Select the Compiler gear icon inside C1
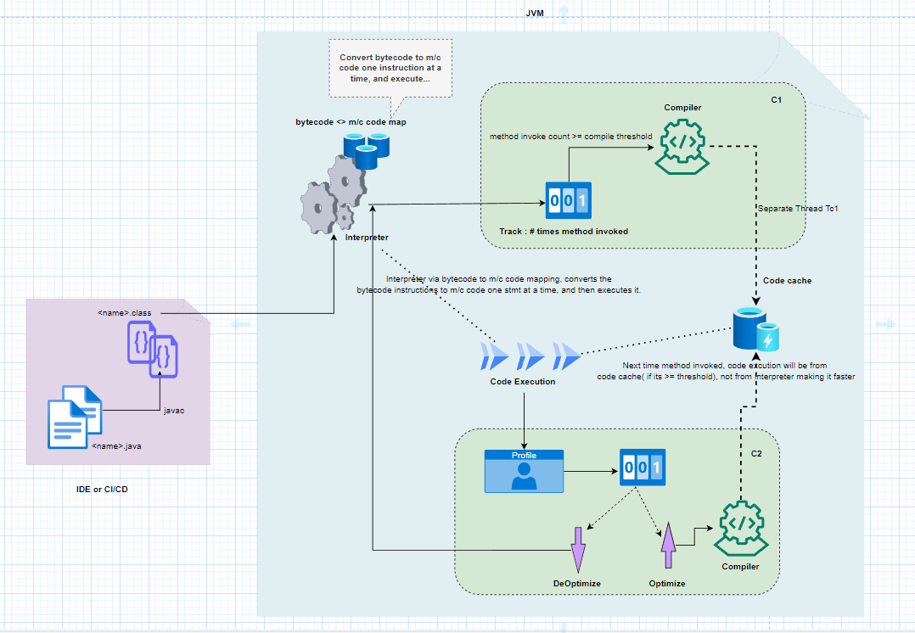Viewport: 915px width, 633px height. coord(682,146)
